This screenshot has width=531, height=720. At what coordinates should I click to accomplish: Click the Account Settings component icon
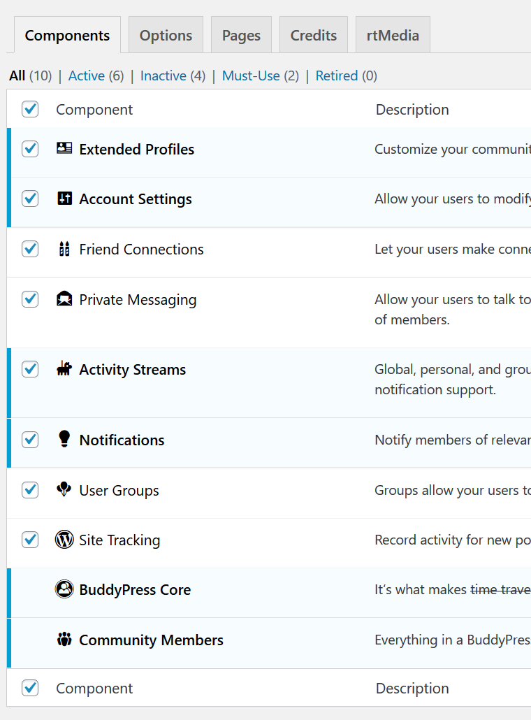64,198
